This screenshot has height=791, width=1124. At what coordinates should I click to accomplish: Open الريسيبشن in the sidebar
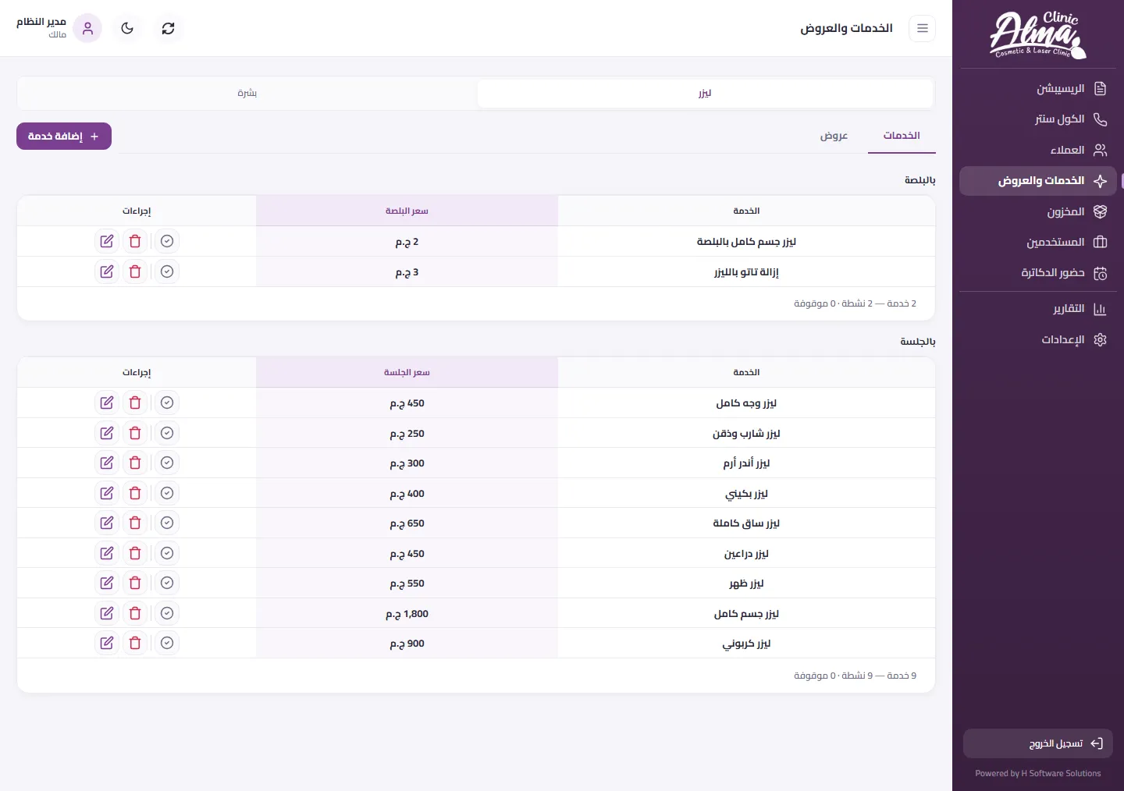tap(1038, 88)
